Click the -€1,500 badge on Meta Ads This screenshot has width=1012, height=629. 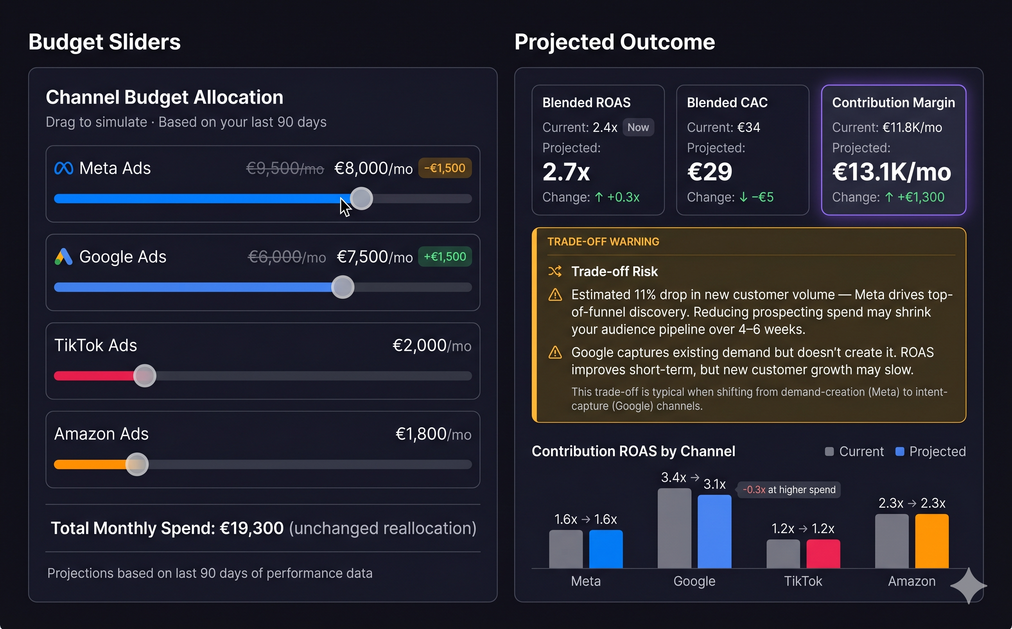pos(445,168)
